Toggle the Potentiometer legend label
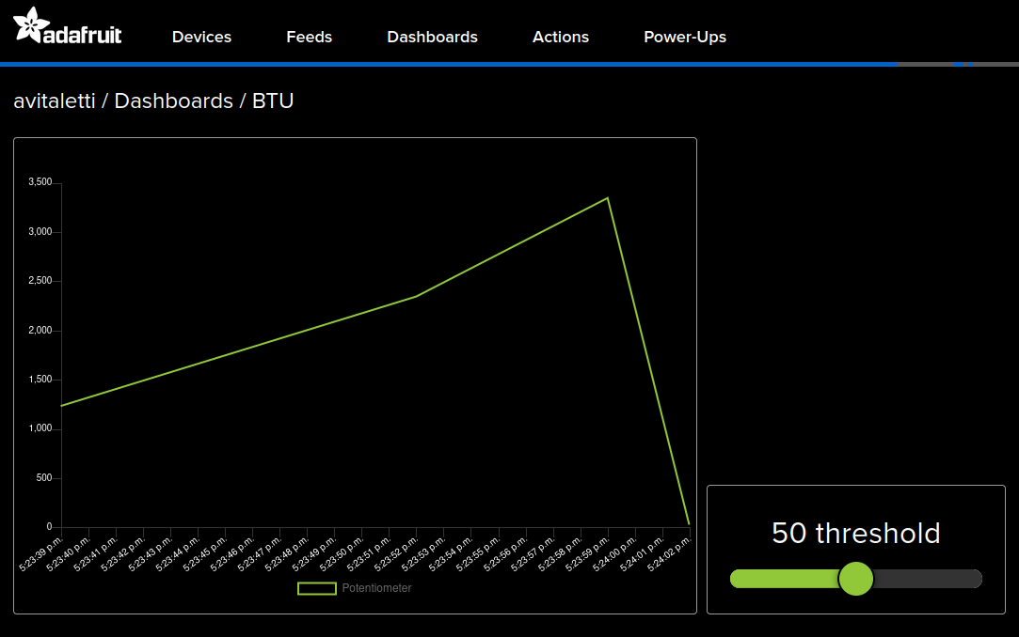Screen dimensions: 1019x637 click(x=376, y=588)
